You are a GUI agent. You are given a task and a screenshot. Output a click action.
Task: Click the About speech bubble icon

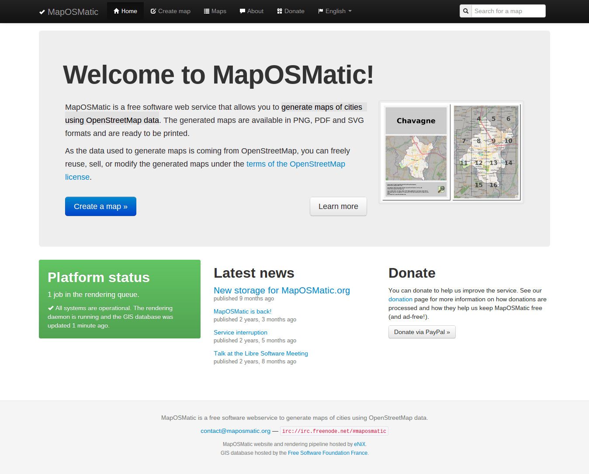[243, 10]
